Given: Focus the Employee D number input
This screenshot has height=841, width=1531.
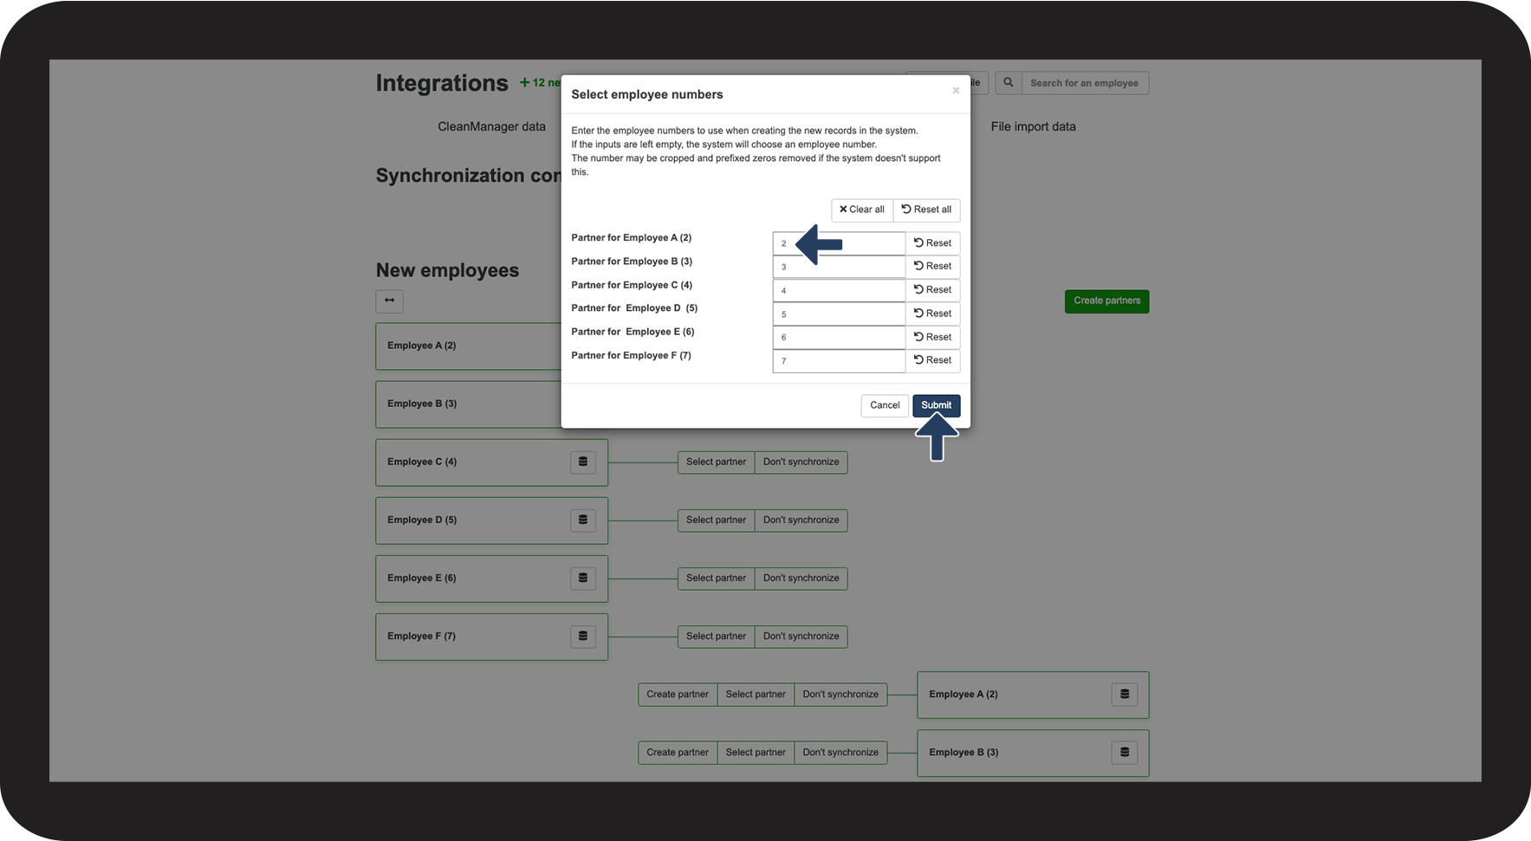Looking at the screenshot, I should (839, 314).
